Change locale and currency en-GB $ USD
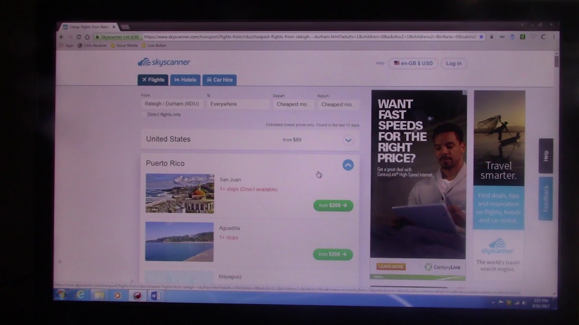 click(413, 63)
